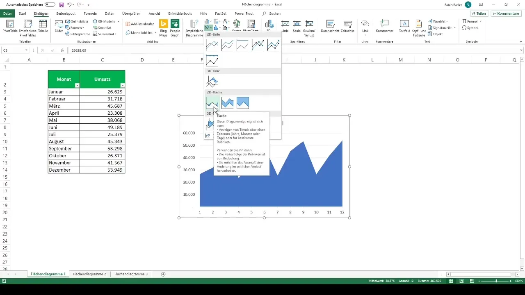Viewport: 525px width, 295px height.
Task: Click the zoom slider handle
Action: tap(496, 281)
